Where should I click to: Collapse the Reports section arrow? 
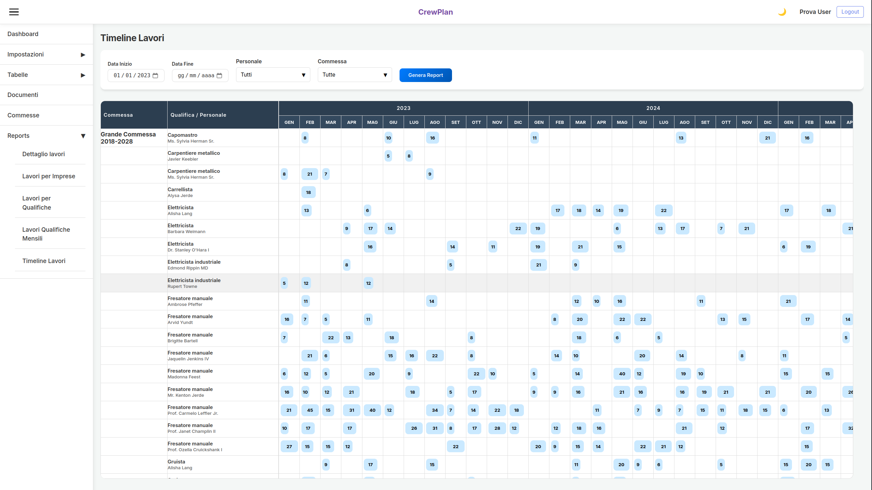83,136
